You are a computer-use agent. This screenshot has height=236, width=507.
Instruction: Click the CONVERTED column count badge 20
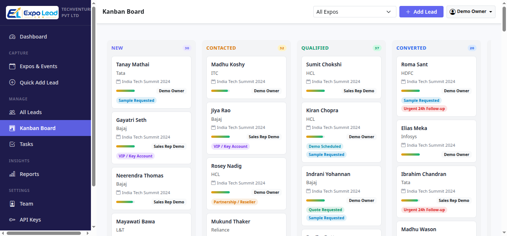coord(472,48)
